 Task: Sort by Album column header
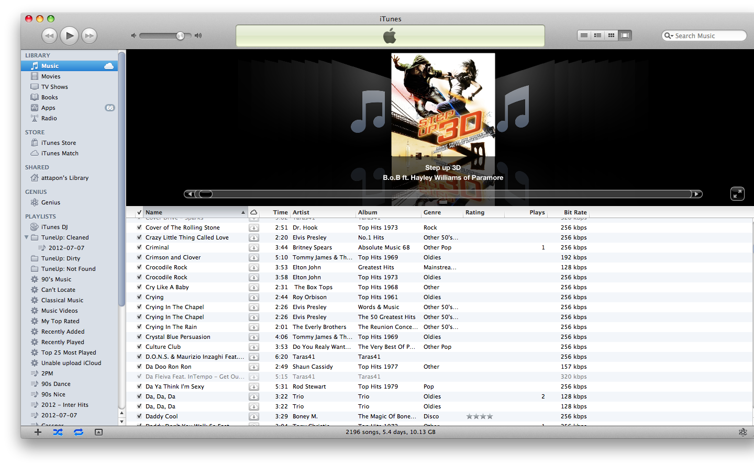point(389,212)
